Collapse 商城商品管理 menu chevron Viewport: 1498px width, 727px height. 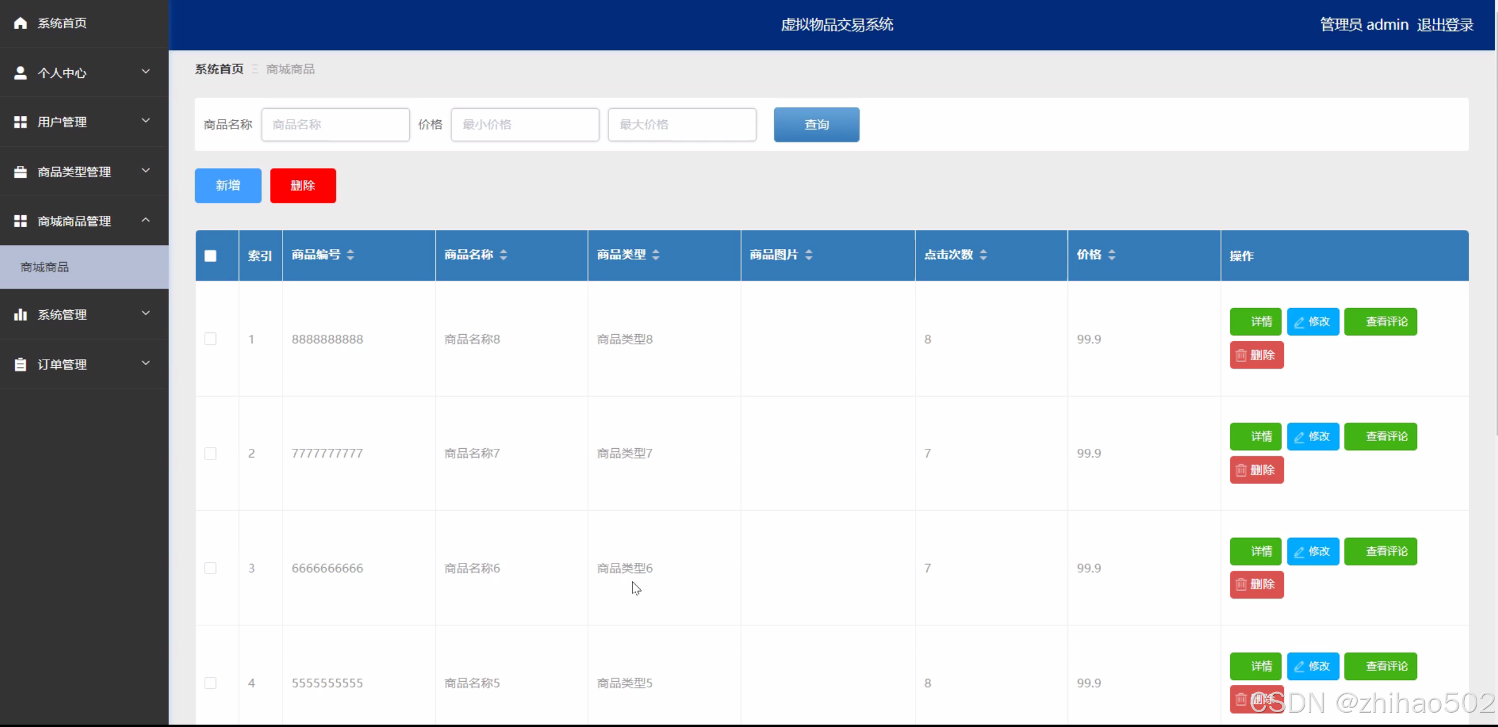146,221
